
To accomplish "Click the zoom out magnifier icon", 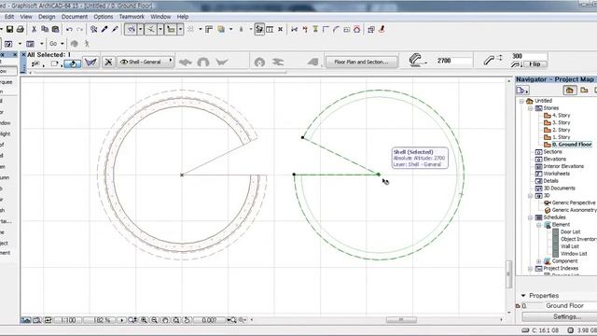I will tap(154, 320).
